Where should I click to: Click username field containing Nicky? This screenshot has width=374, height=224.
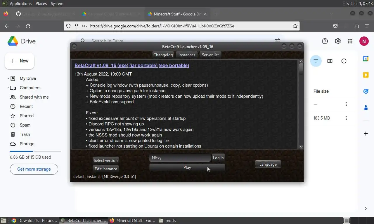point(180,158)
